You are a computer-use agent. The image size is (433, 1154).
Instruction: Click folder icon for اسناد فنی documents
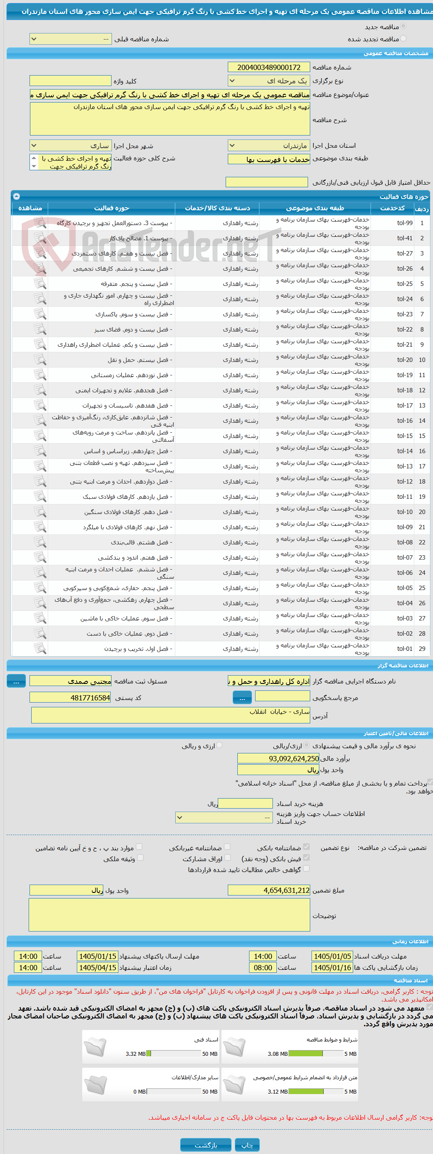(95, 1047)
